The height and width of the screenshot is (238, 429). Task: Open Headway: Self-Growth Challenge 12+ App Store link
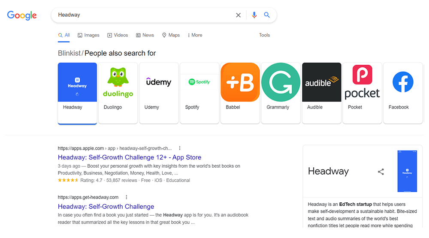130,157
